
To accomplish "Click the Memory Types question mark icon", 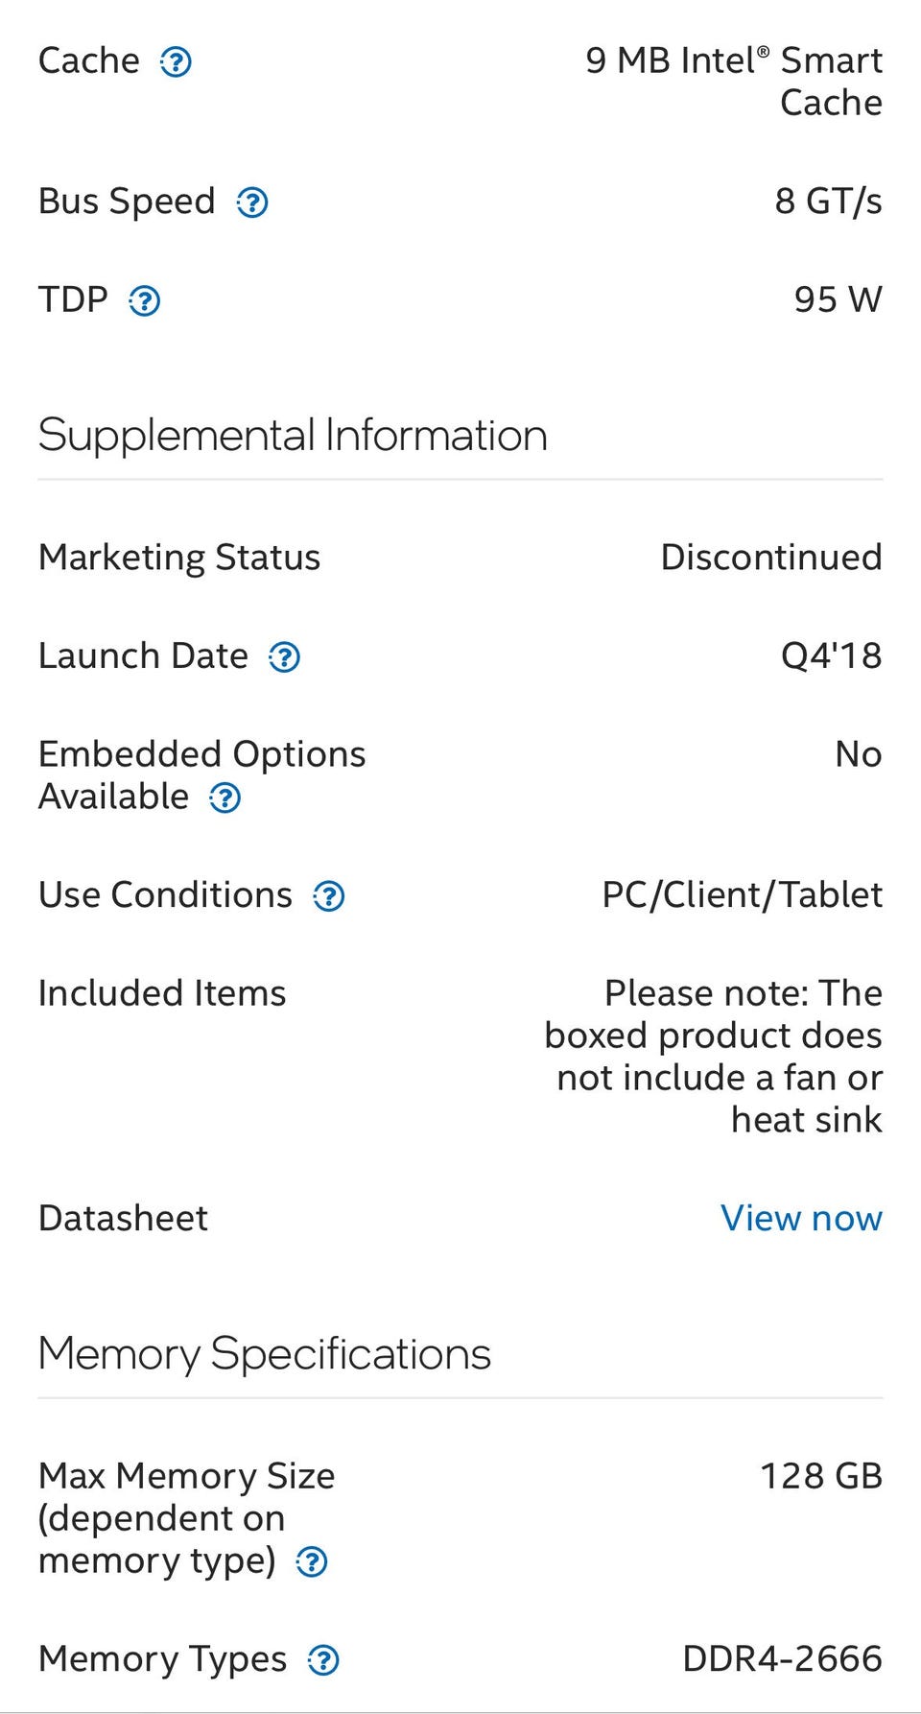I will pyautogui.click(x=323, y=1660).
